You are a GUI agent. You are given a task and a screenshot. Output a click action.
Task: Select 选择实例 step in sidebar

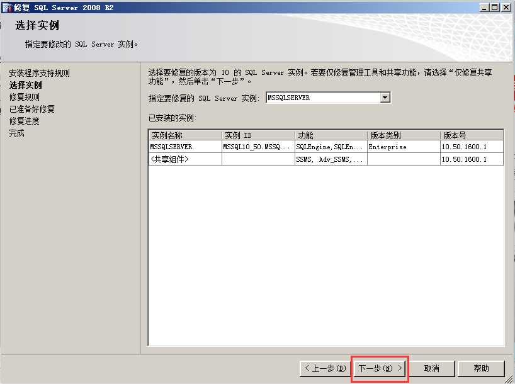click(x=25, y=85)
